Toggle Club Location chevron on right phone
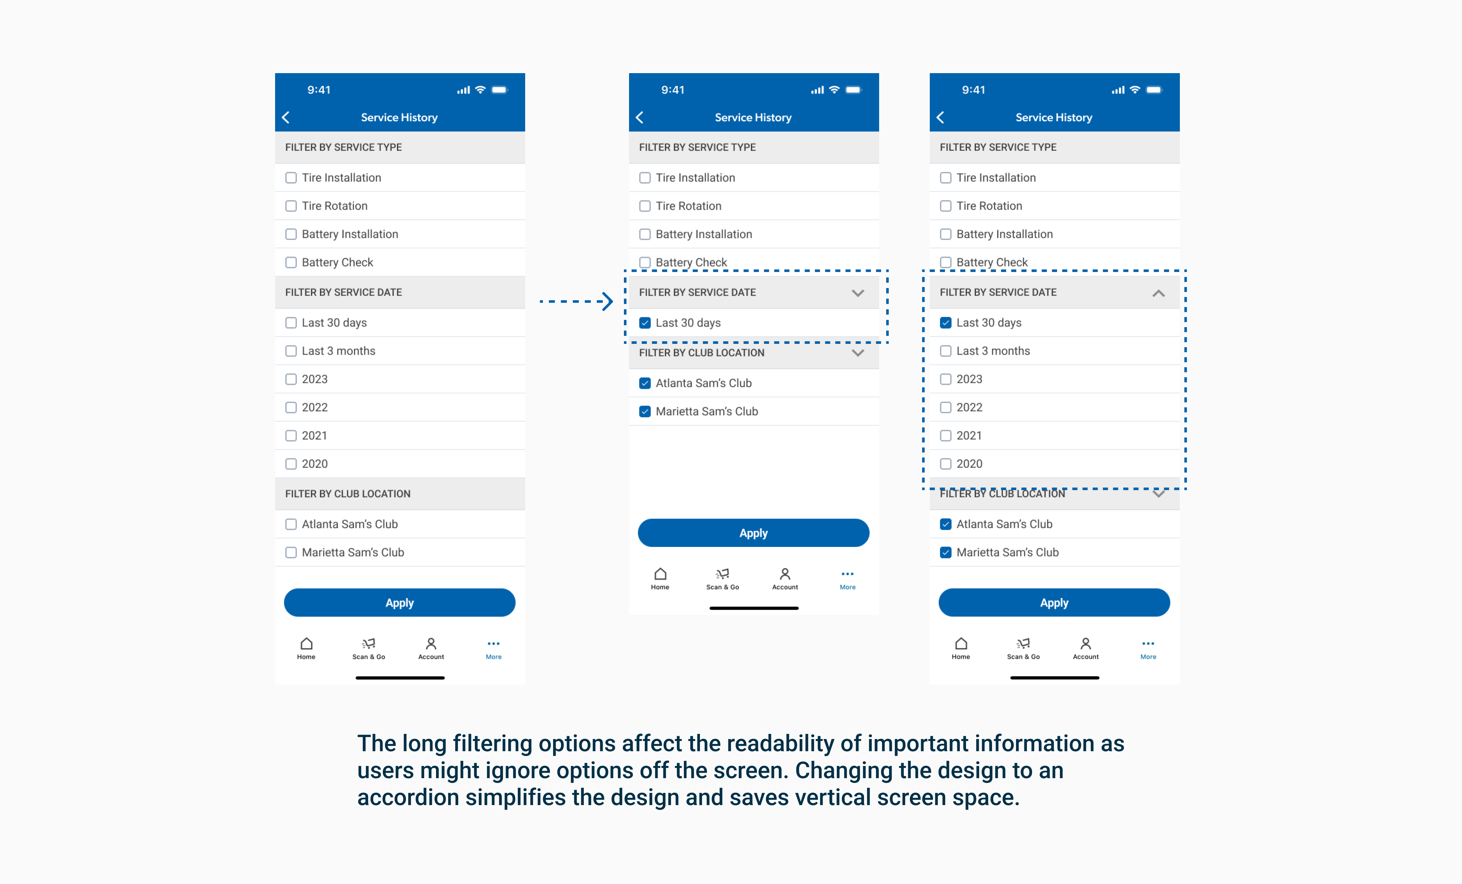The image size is (1462, 884). coord(1159,494)
